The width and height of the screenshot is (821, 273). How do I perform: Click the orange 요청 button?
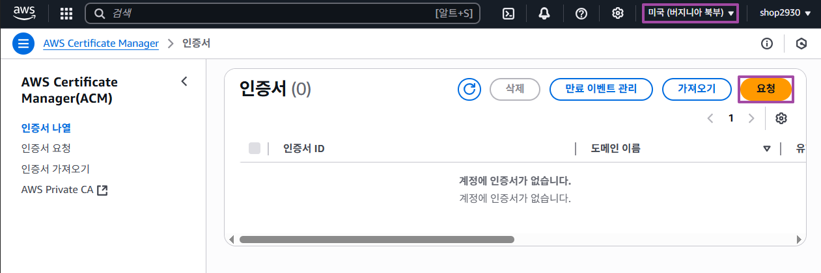(766, 89)
